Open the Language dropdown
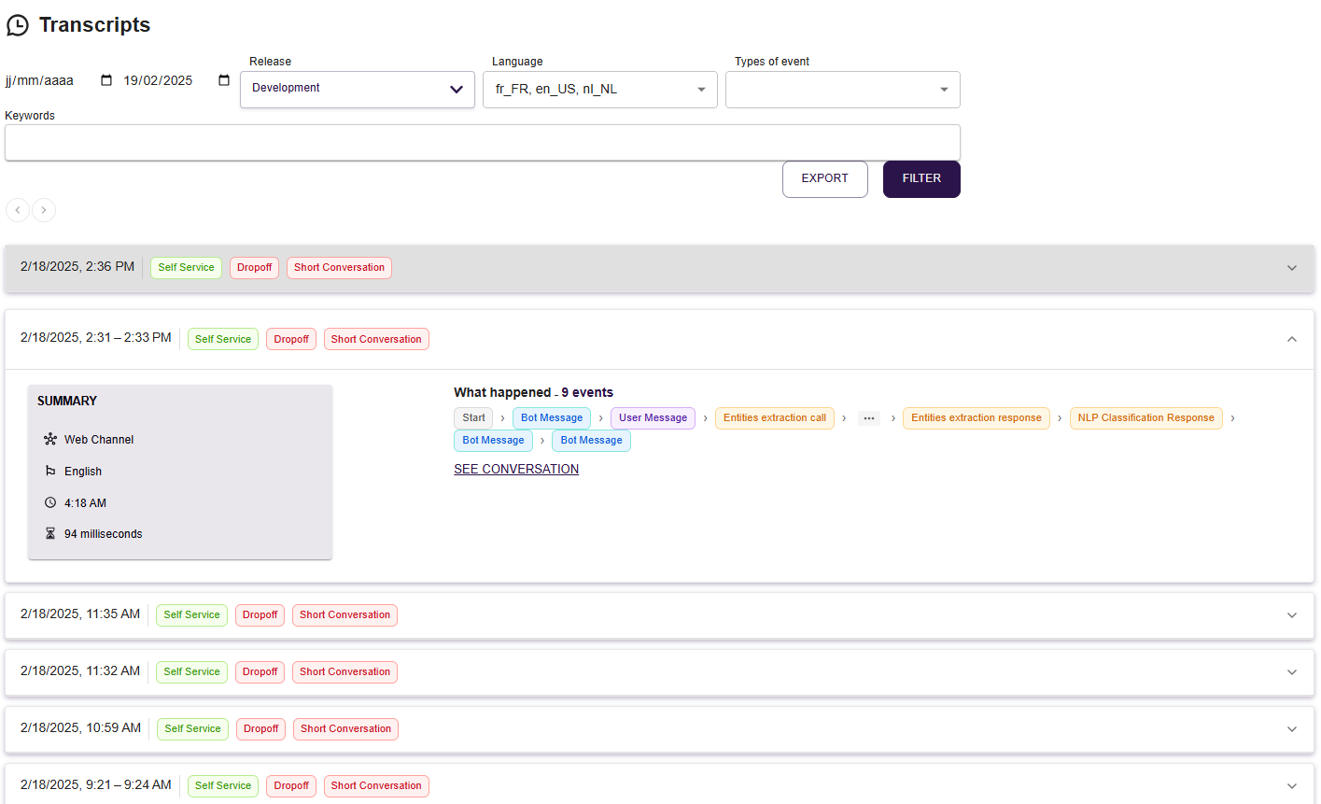 pos(600,90)
